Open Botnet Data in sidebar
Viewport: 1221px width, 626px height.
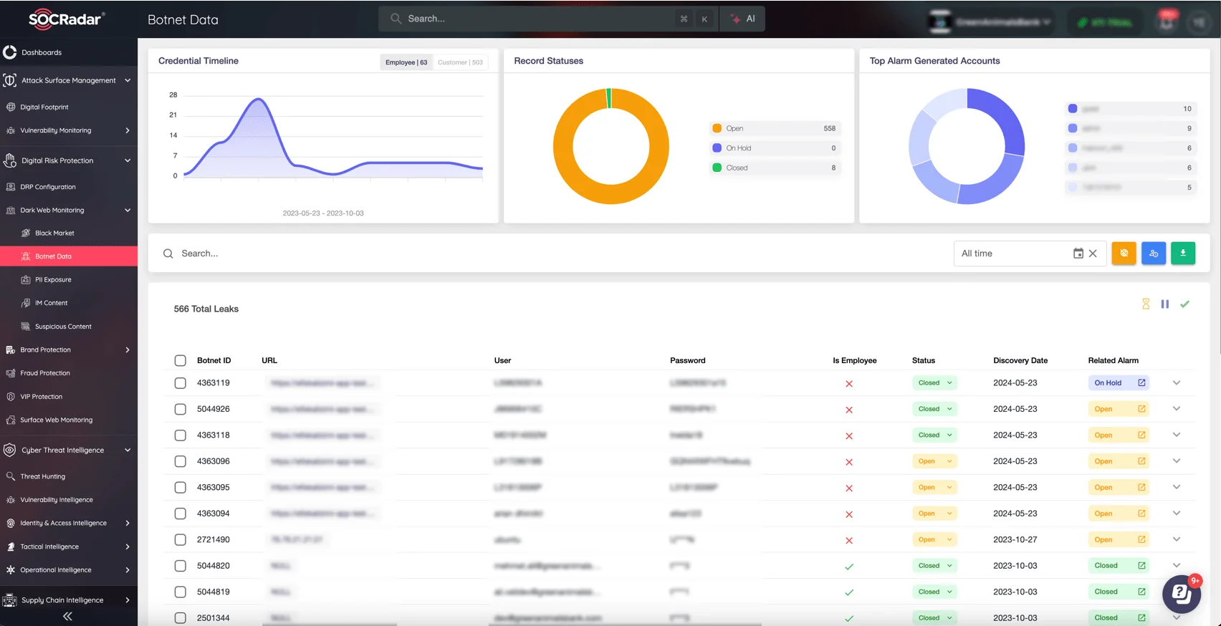click(x=69, y=256)
